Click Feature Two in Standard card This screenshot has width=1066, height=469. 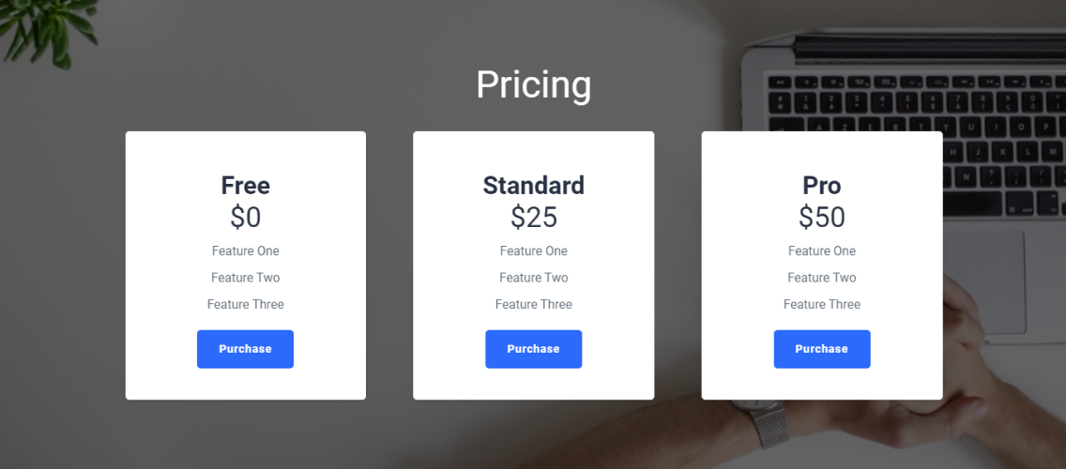pos(534,278)
